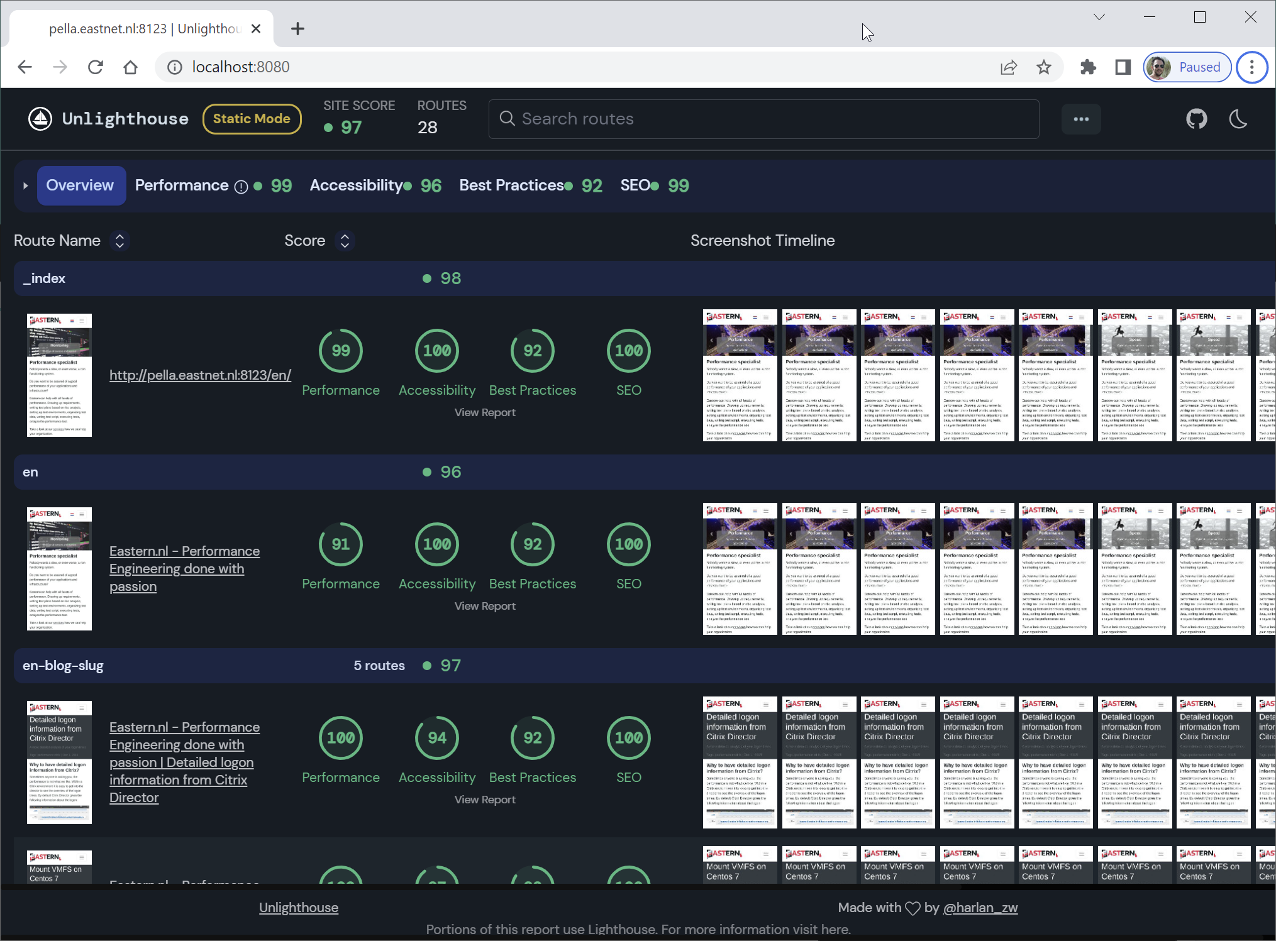Focus the Search routes field
The height and width of the screenshot is (941, 1276).
pos(764,119)
